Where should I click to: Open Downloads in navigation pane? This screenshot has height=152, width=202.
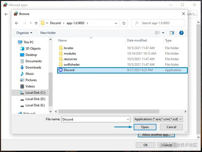tap(31, 67)
